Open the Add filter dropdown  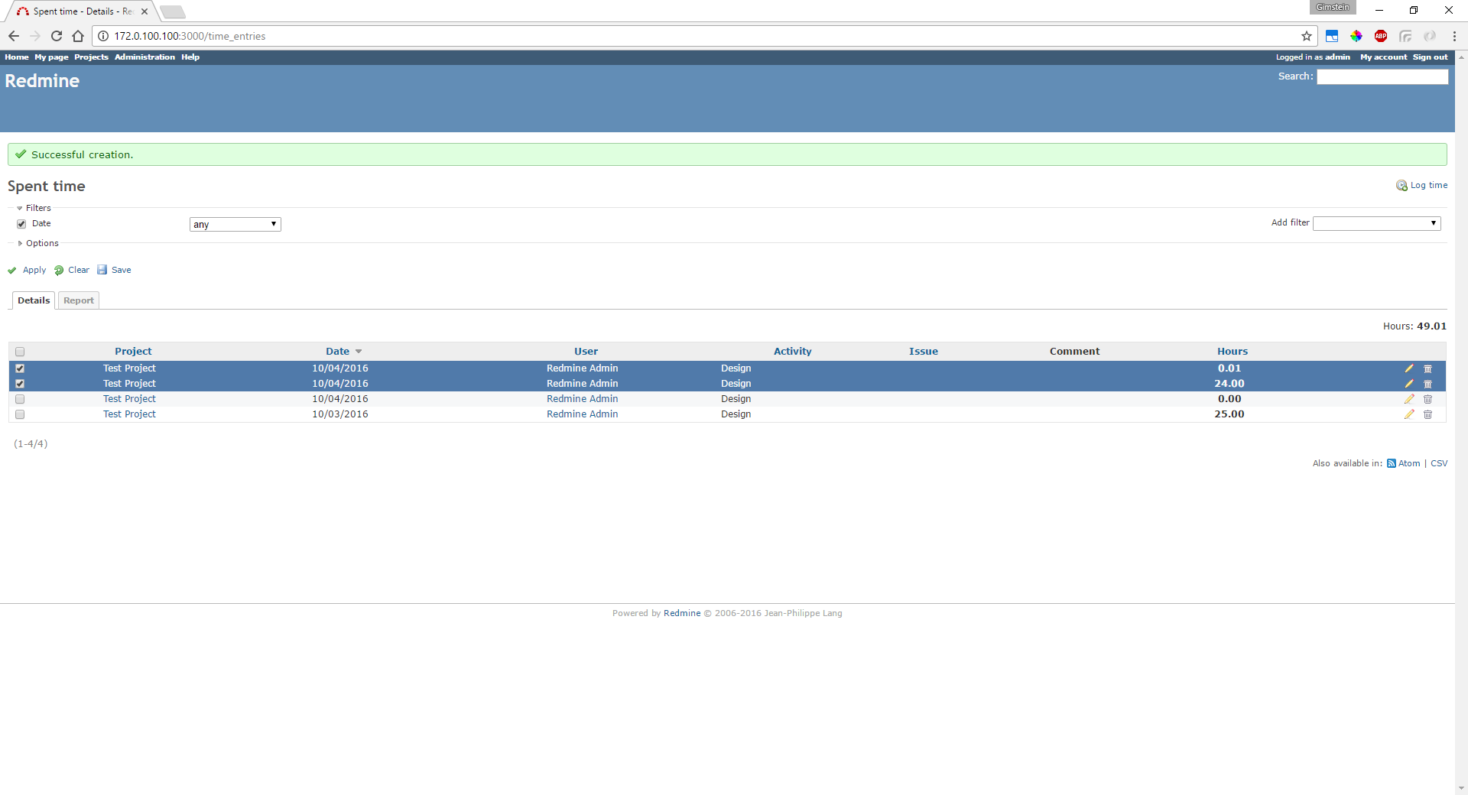point(1376,223)
